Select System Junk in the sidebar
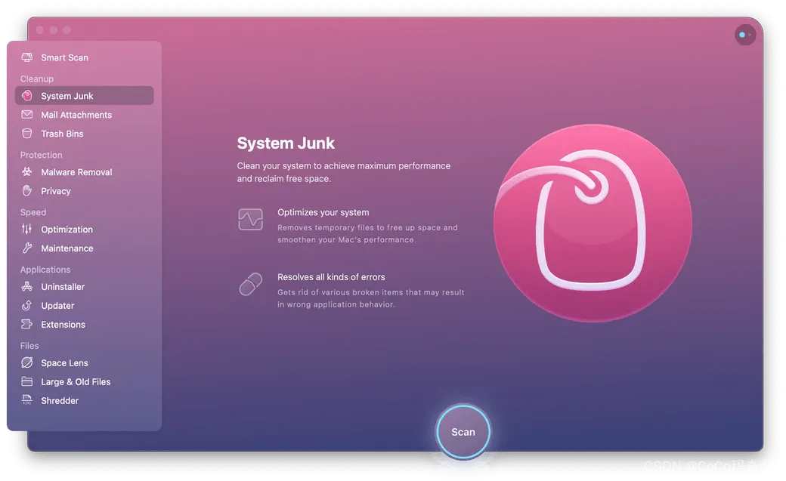This screenshot has width=786, height=481. tap(84, 95)
